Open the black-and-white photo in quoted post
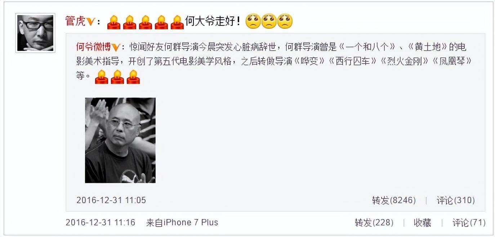The height and width of the screenshot is (237, 495). pyautogui.click(x=120, y=140)
